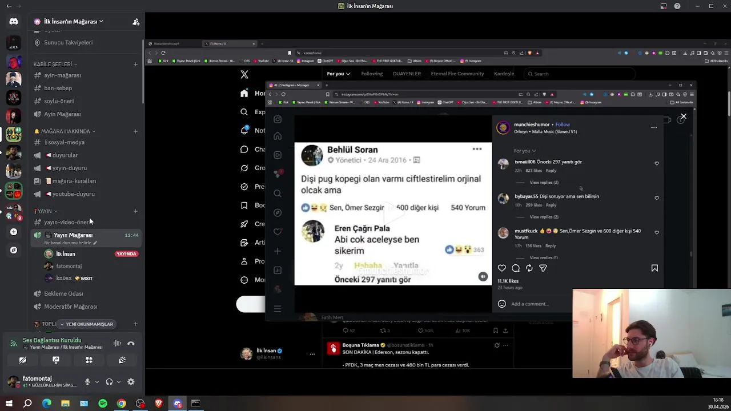This screenshot has height=411, width=731.
Task: Follow munchieshumor on Instagram
Action: (563, 124)
